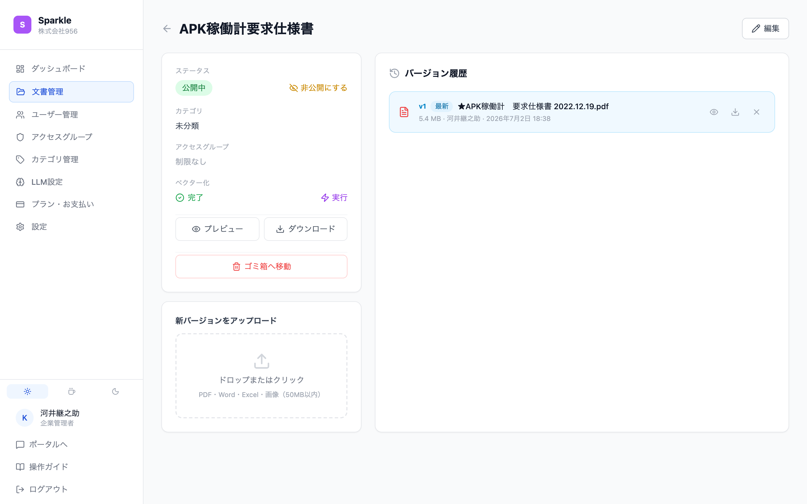Click the K user avatar

25,418
